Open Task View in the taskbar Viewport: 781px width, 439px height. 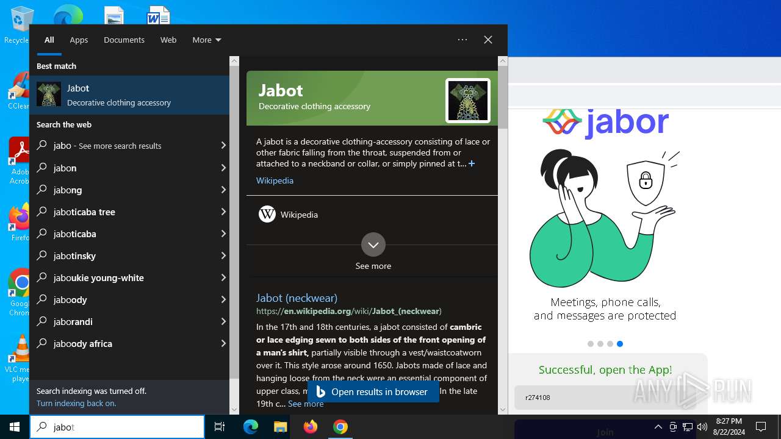tap(220, 427)
